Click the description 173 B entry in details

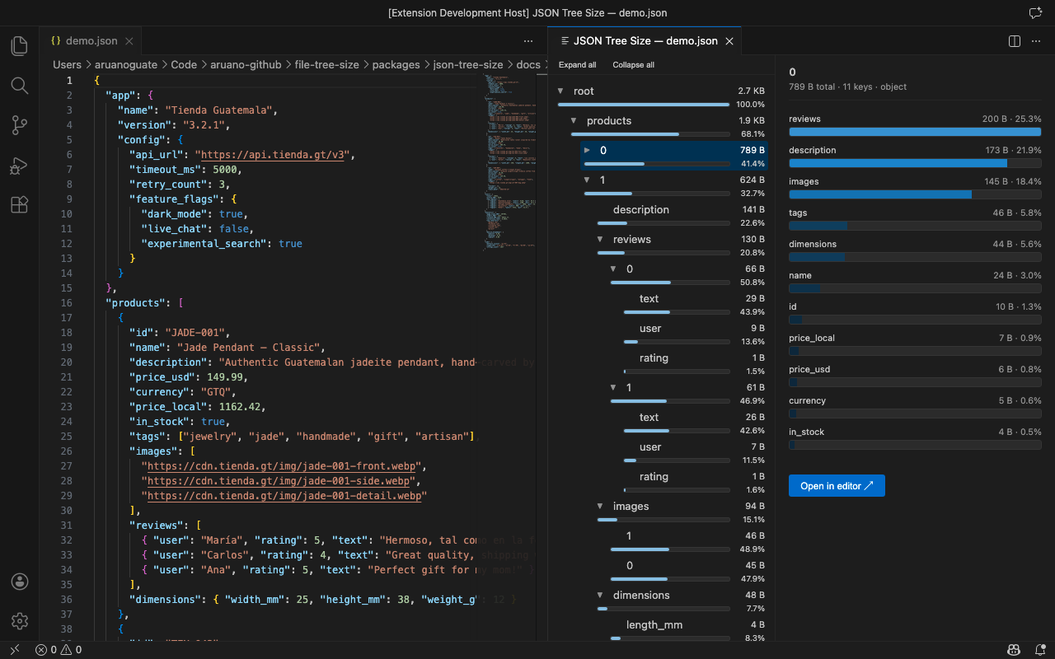[915, 157]
